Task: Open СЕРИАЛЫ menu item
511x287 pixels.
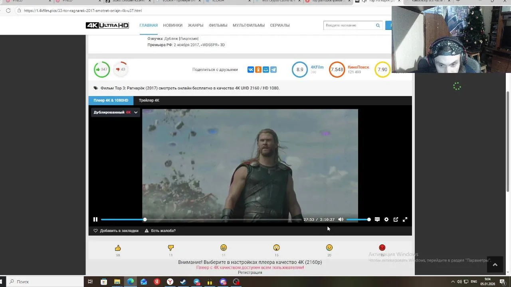Action: click(280, 26)
